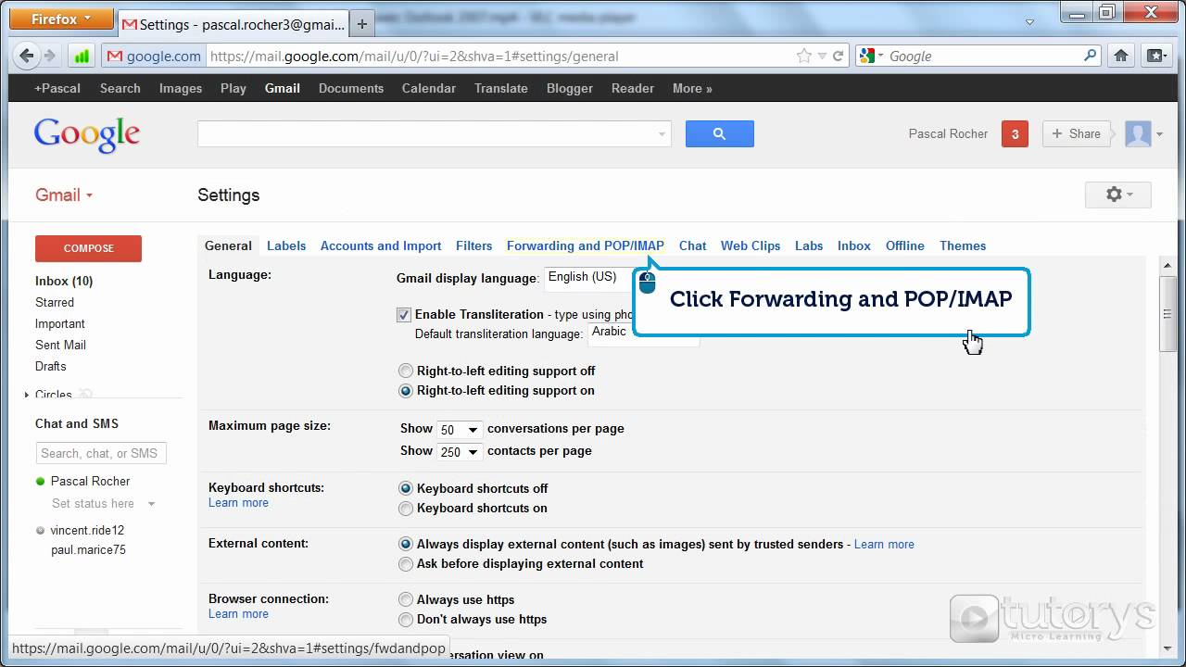Open Documents in the Google bar

pos(351,88)
